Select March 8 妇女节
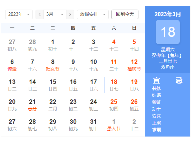195x141 pixels. click(x=53, y=65)
